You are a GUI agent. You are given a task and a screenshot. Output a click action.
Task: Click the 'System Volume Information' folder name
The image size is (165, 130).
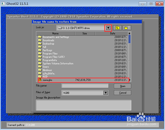click(x=58, y=63)
